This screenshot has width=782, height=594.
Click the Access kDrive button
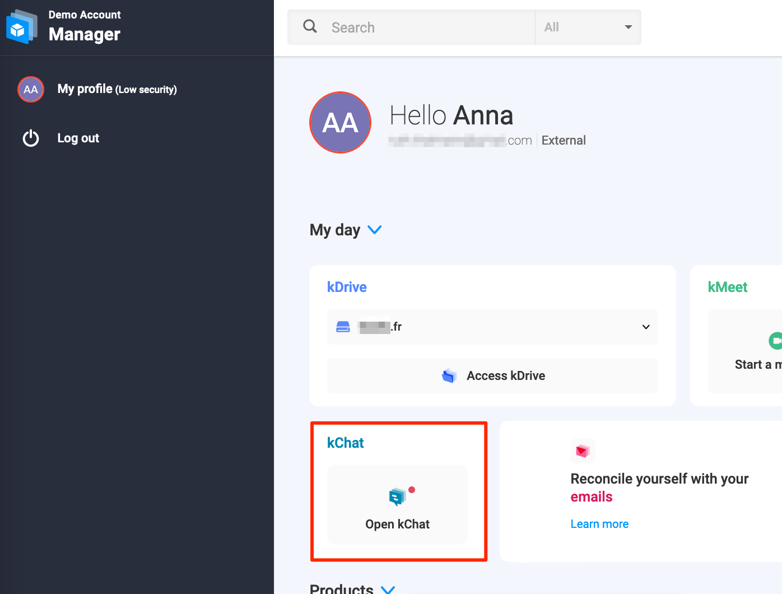click(x=492, y=375)
